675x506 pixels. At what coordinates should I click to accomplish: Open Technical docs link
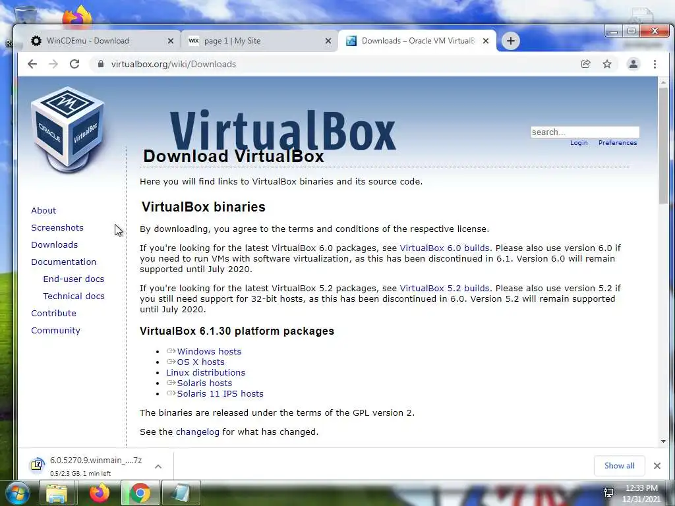[x=74, y=296]
